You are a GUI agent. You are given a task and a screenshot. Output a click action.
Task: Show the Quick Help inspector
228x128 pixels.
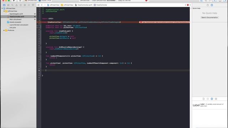[212, 5]
